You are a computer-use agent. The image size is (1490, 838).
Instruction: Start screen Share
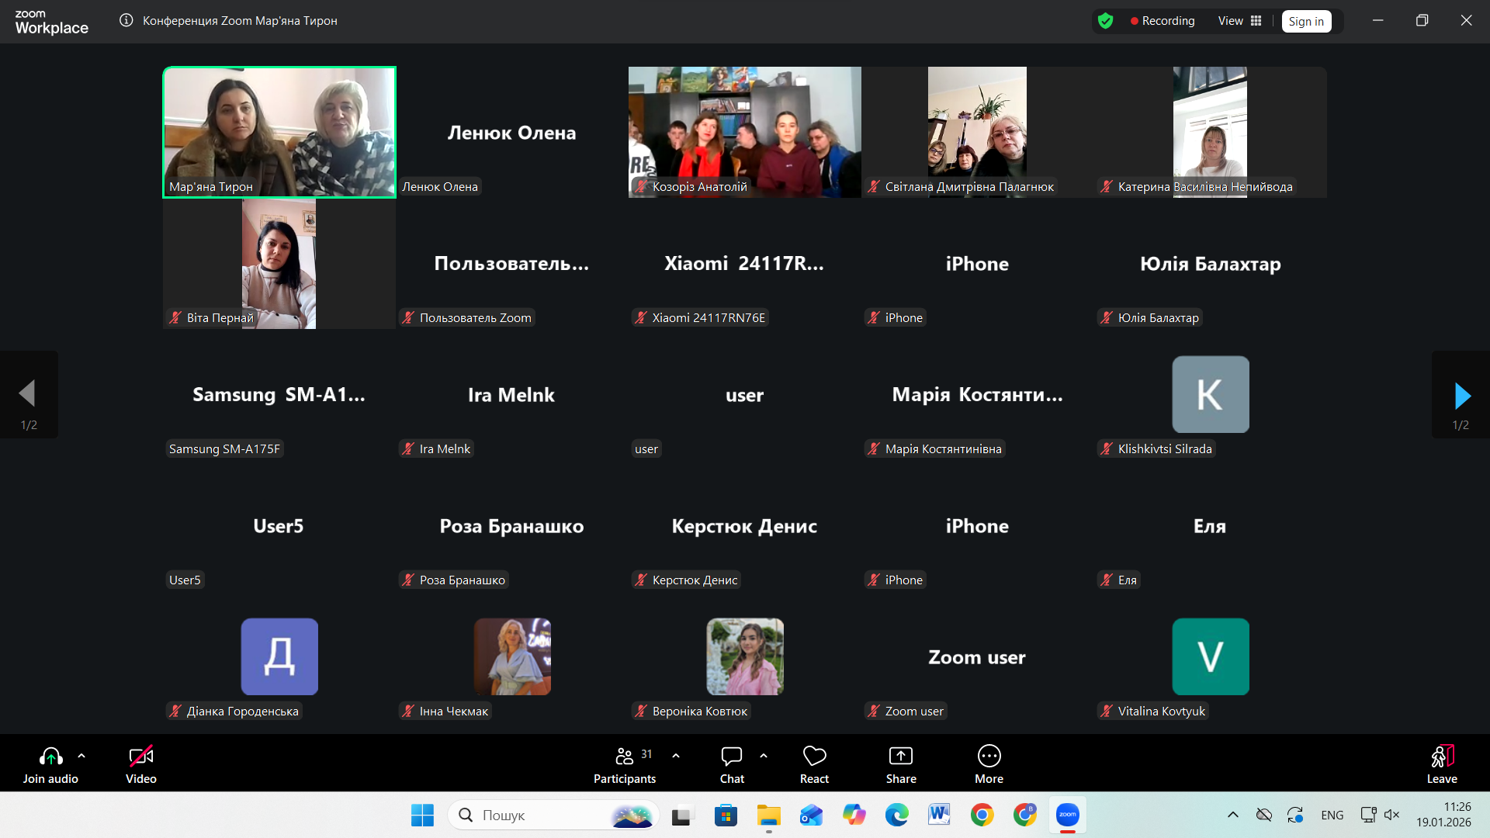(901, 764)
